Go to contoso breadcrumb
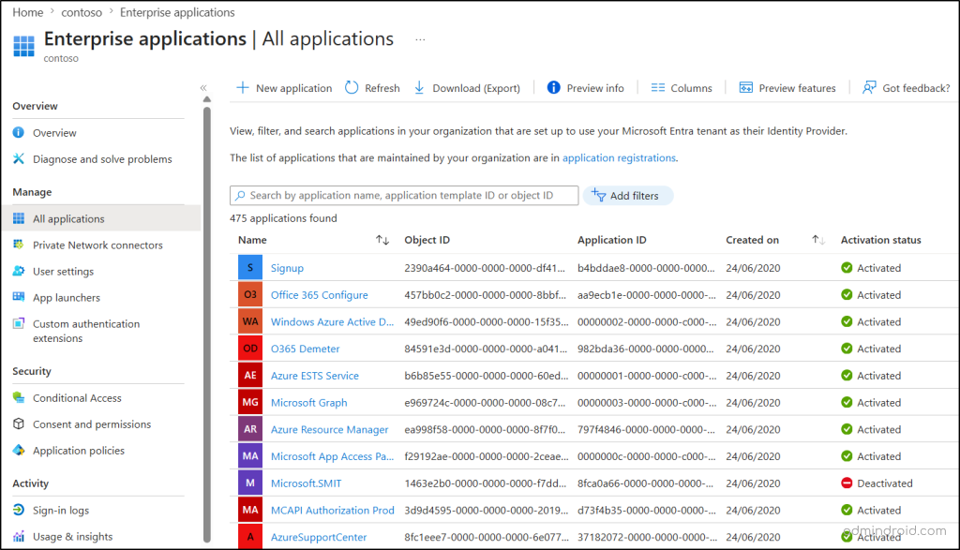This screenshot has height=550, width=960. click(x=82, y=12)
